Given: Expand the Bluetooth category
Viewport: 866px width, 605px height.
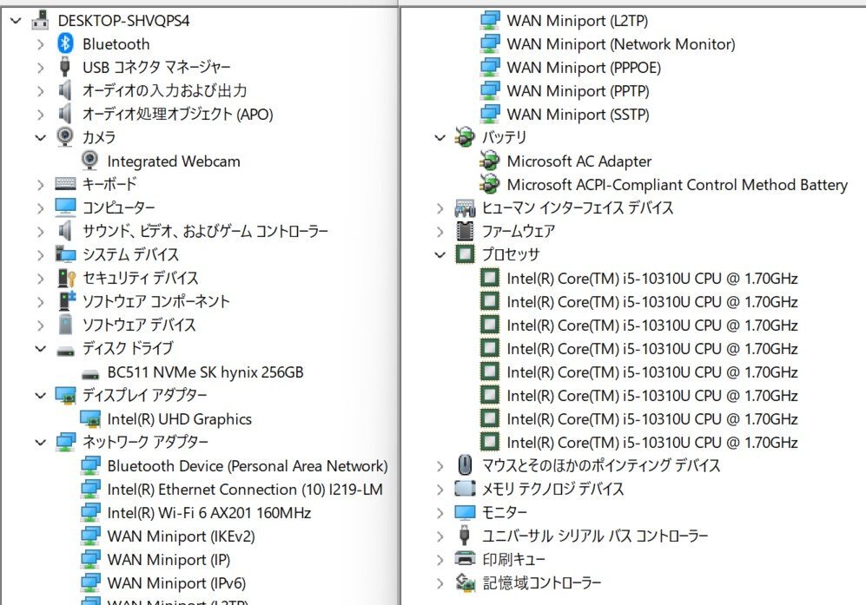Looking at the screenshot, I should [40, 44].
